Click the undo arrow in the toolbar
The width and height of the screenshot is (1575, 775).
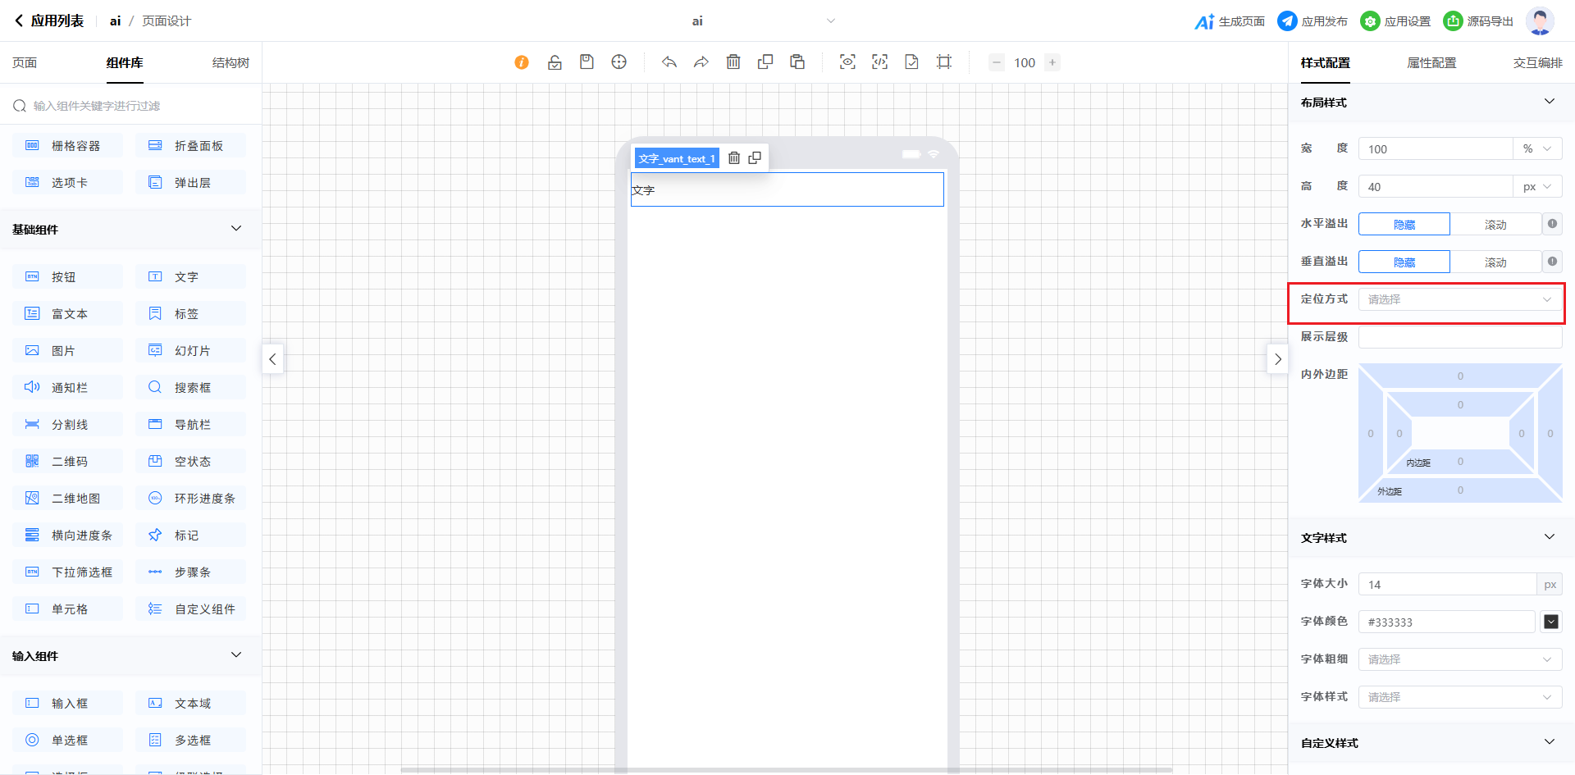669,62
